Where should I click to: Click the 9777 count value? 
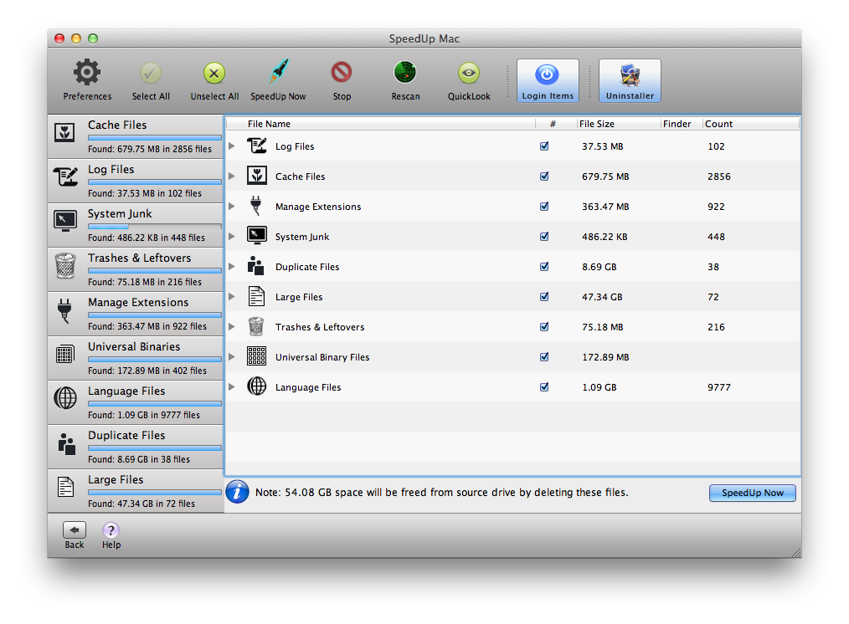click(x=719, y=387)
